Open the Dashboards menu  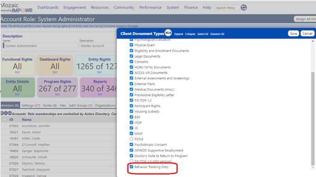pyautogui.click(x=48, y=7)
